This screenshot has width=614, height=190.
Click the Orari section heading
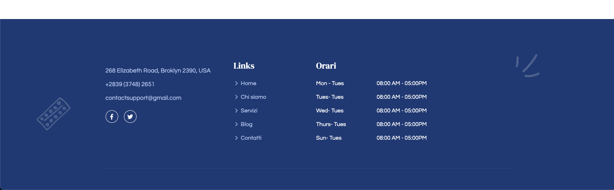tap(326, 66)
